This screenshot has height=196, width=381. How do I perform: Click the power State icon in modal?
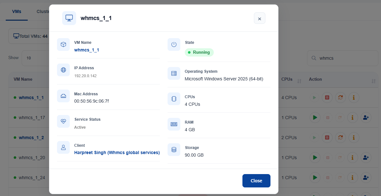click(174, 44)
